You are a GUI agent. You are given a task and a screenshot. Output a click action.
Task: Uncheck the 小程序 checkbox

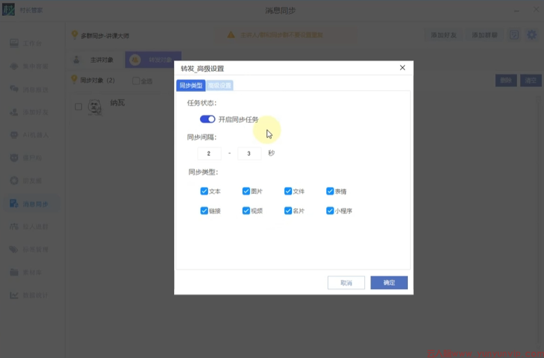coord(330,210)
